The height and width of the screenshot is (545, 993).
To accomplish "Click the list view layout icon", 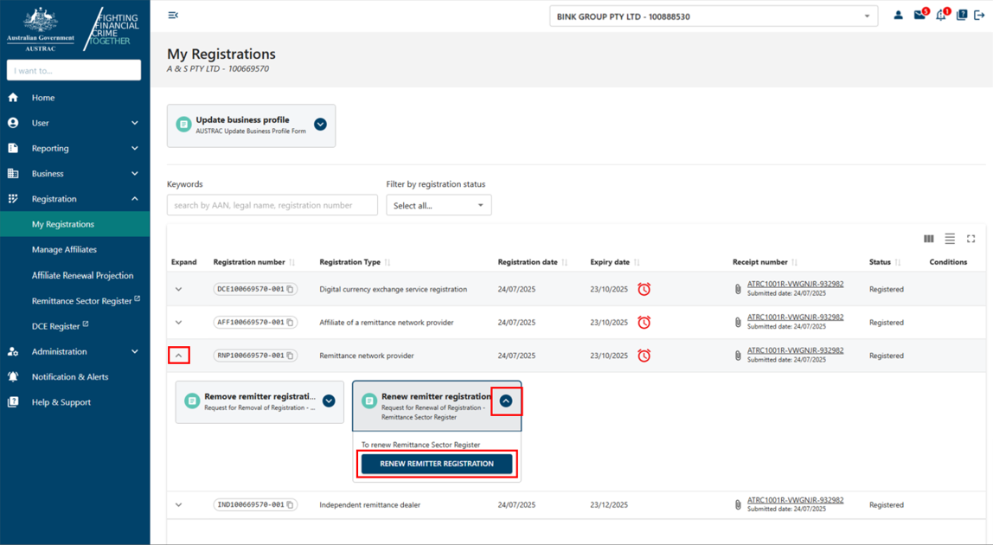I will point(949,239).
